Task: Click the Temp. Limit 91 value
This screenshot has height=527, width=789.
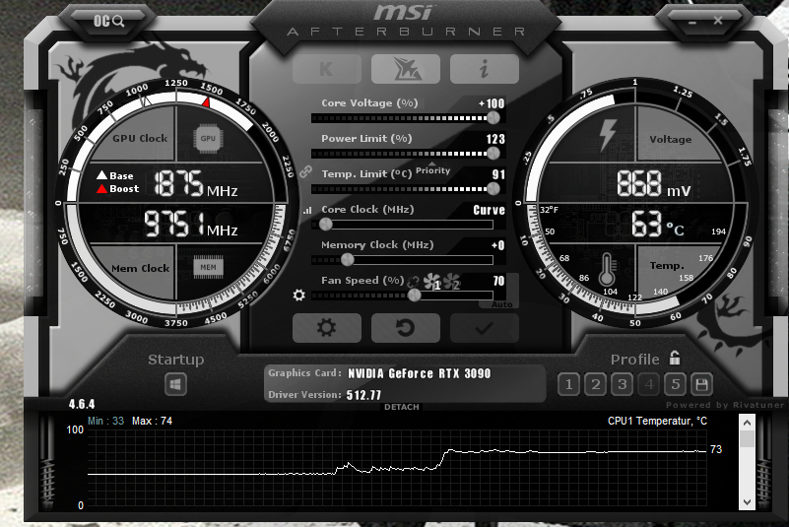Action: (x=498, y=174)
